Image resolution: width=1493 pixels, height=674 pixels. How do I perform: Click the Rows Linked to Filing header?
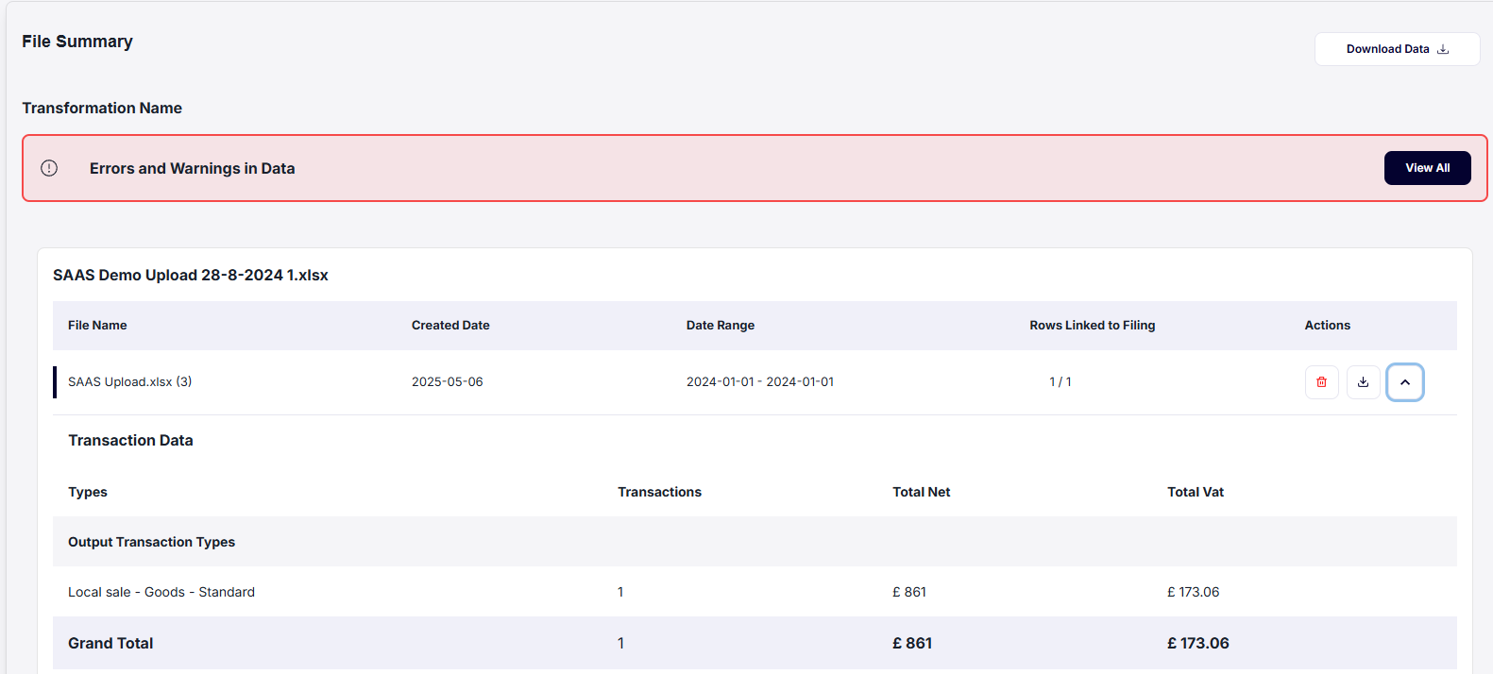pyautogui.click(x=1092, y=326)
